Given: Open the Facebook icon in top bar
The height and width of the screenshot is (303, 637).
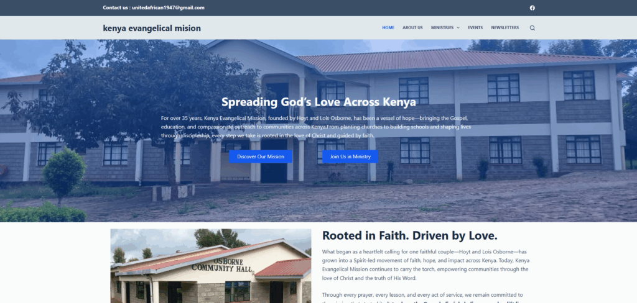Looking at the screenshot, I should [x=532, y=7].
